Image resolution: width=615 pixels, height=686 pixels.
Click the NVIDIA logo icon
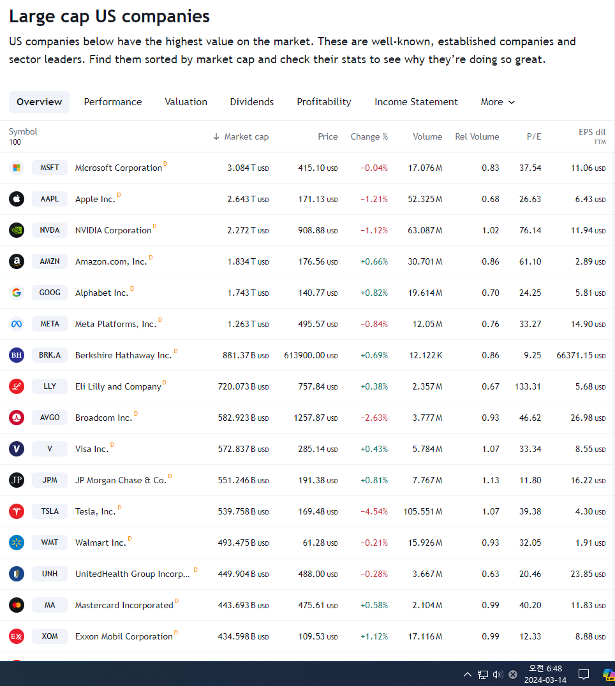click(17, 230)
